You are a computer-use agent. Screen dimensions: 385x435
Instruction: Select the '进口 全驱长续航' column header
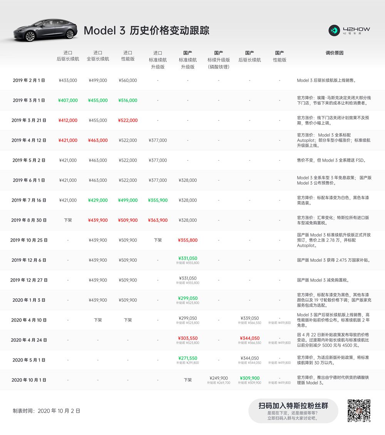pyautogui.click(x=98, y=56)
